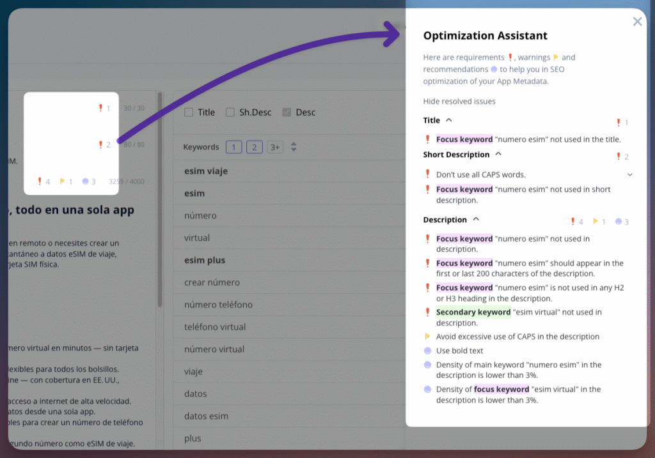Collapse the Short Description section
Image resolution: width=655 pixels, height=458 pixels.
(x=498, y=155)
